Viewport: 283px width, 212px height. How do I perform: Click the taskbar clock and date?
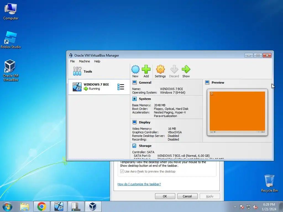tap(269, 207)
